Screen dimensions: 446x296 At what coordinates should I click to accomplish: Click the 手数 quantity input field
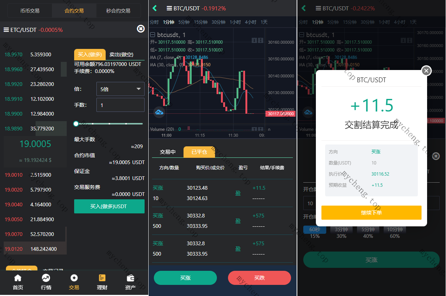tap(120, 105)
